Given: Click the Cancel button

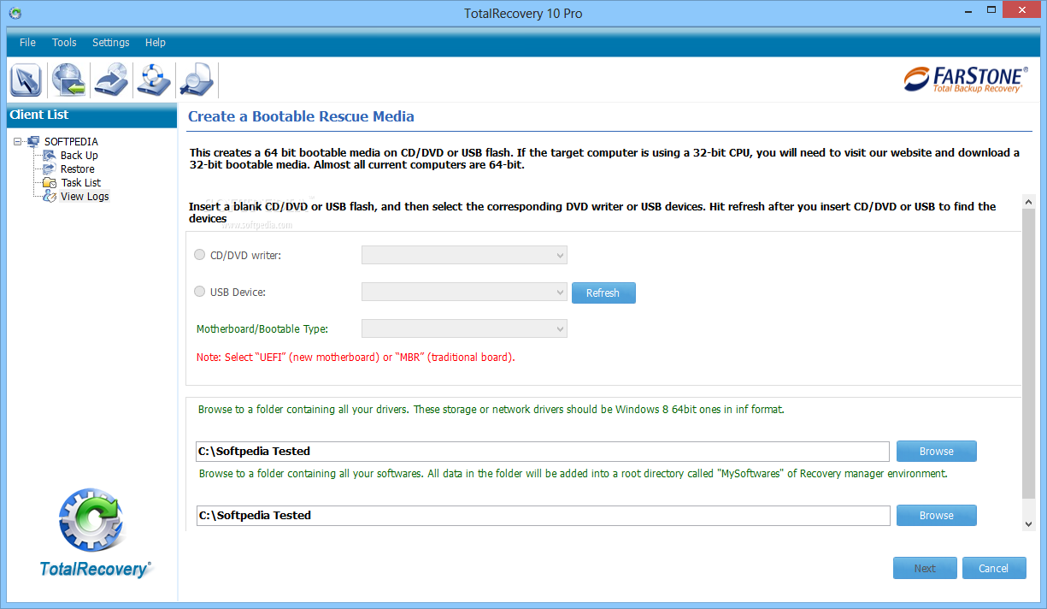Looking at the screenshot, I should click(994, 568).
